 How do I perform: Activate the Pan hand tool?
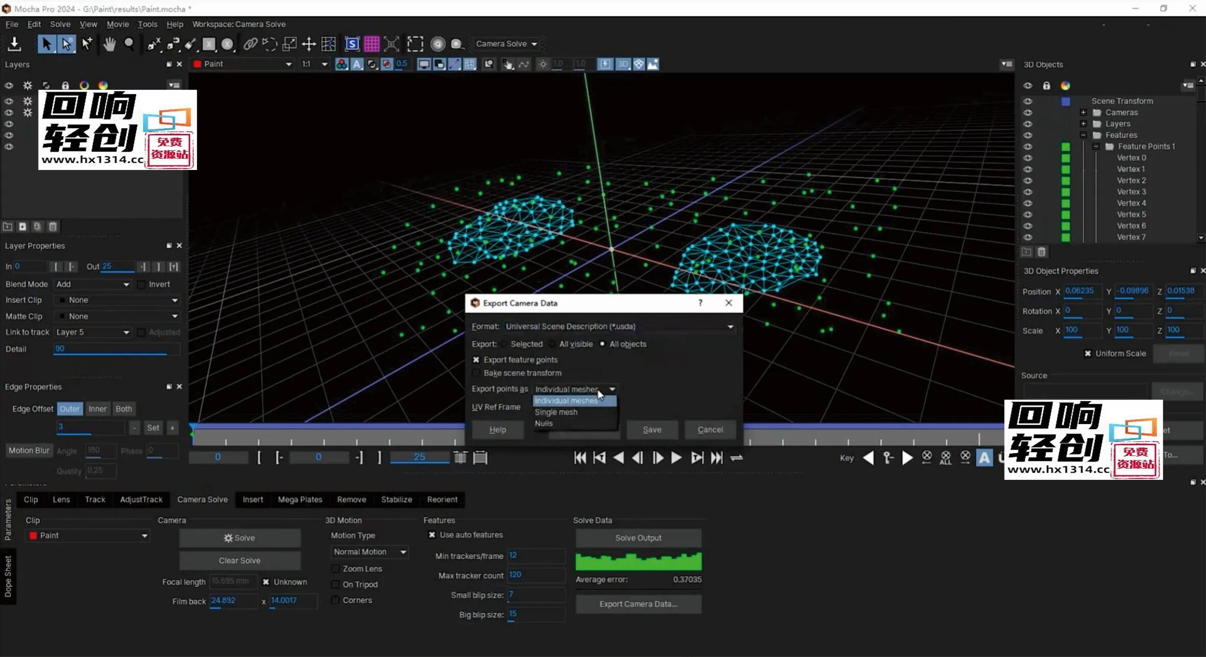point(109,44)
